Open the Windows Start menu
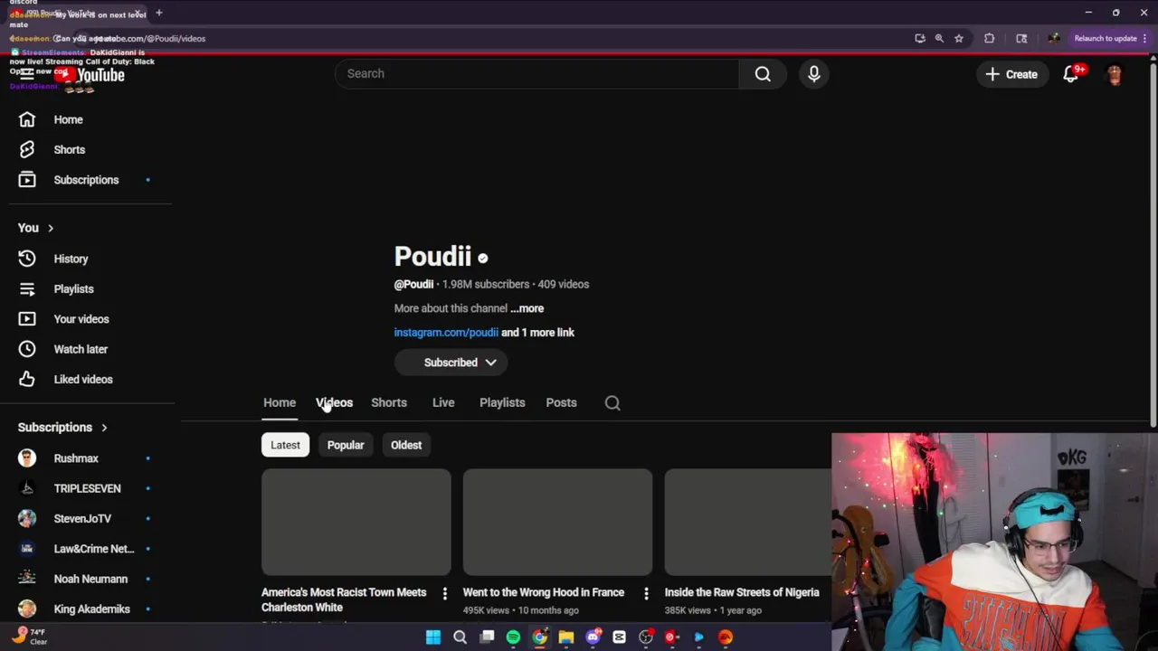 [433, 637]
